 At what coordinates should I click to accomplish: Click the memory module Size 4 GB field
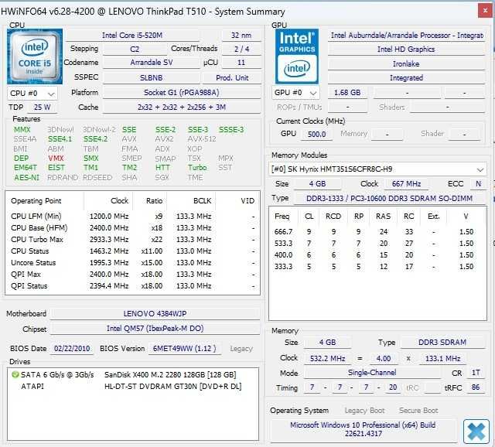(x=317, y=184)
